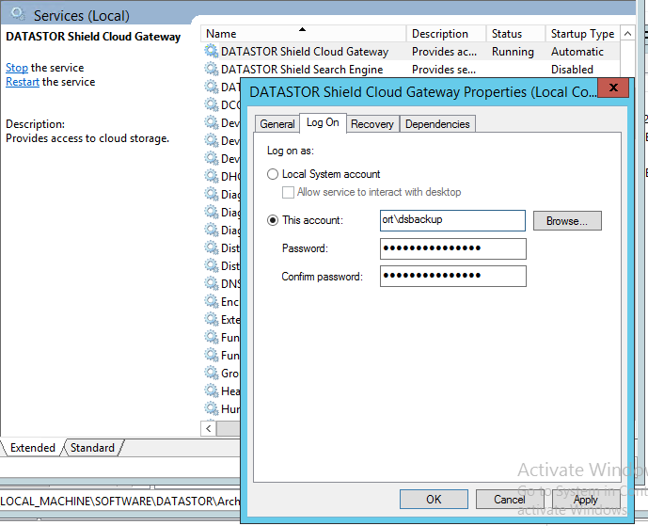This screenshot has height=526, width=648.
Task: Click OK in properties dialog
Action: pyautogui.click(x=434, y=500)
